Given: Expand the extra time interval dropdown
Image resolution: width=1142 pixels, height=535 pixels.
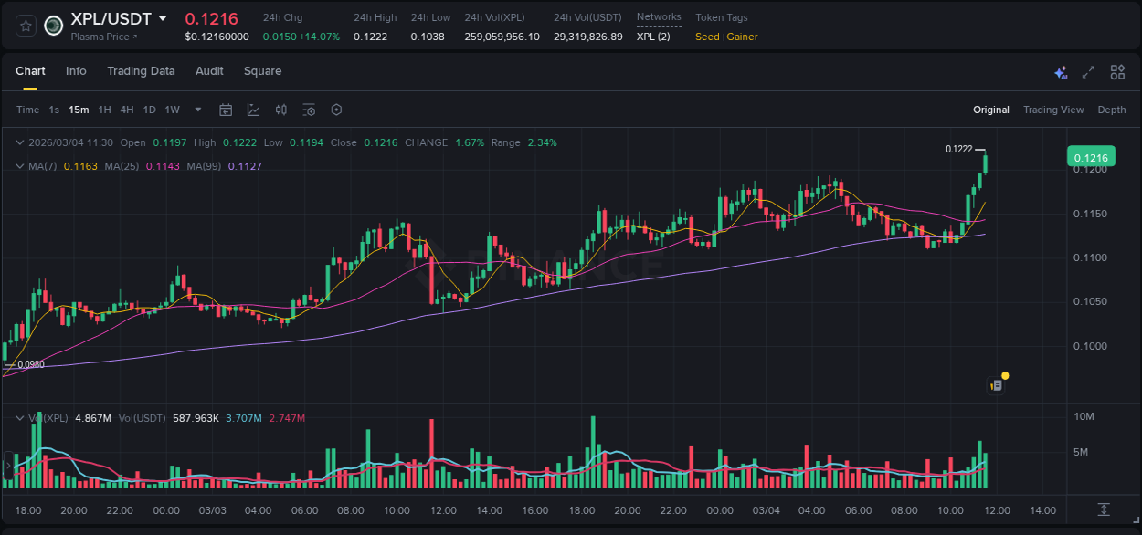Looking at the screenshot, I should (196, 110).
